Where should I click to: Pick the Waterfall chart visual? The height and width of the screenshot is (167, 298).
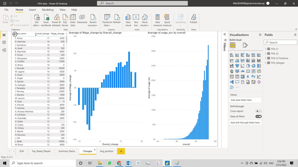click(232, 66)
